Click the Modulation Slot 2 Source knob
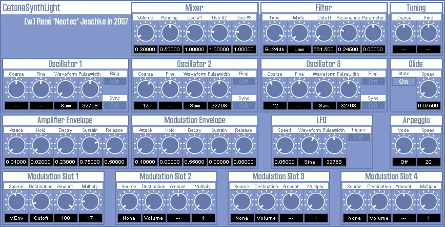The width and height of the screenshot is (445, 227). 129,202
